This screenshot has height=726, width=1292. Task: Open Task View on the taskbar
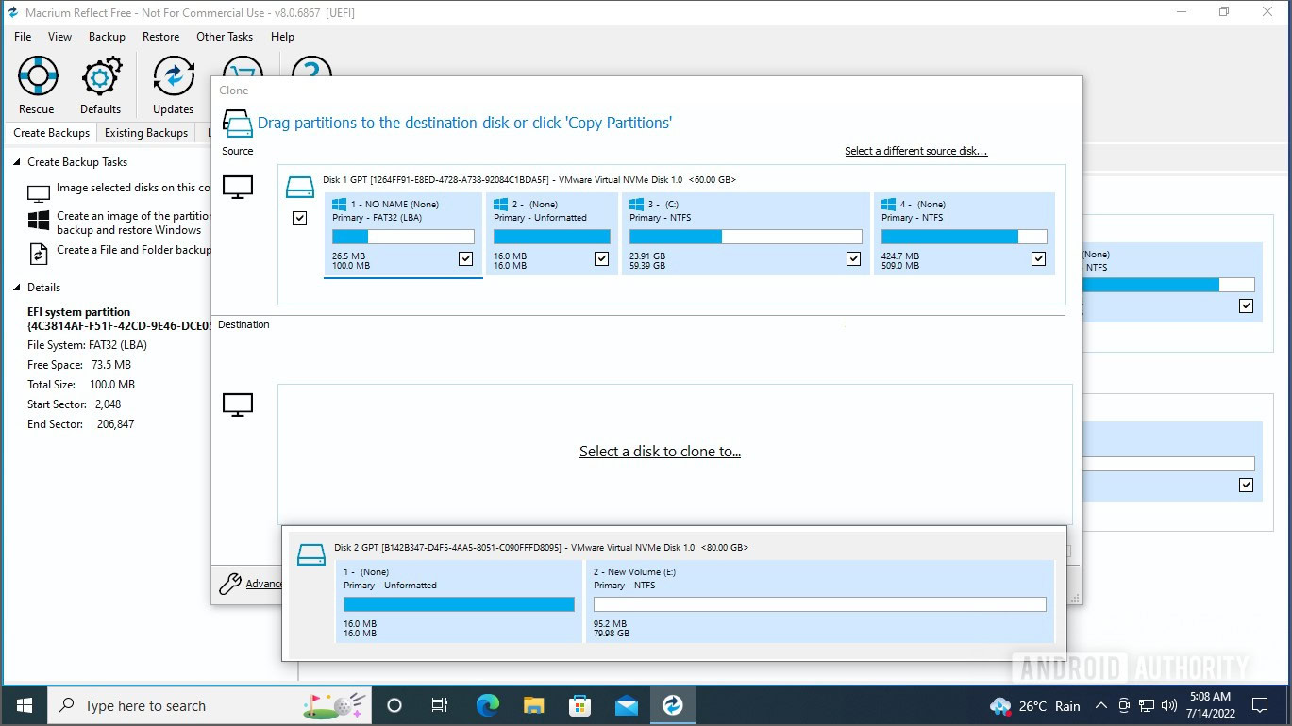440,705
